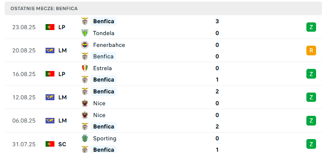Click the Fenerbahce club crest icon
Image resolution: width=322 pixels, height=153 pixels.
[85, 45]
